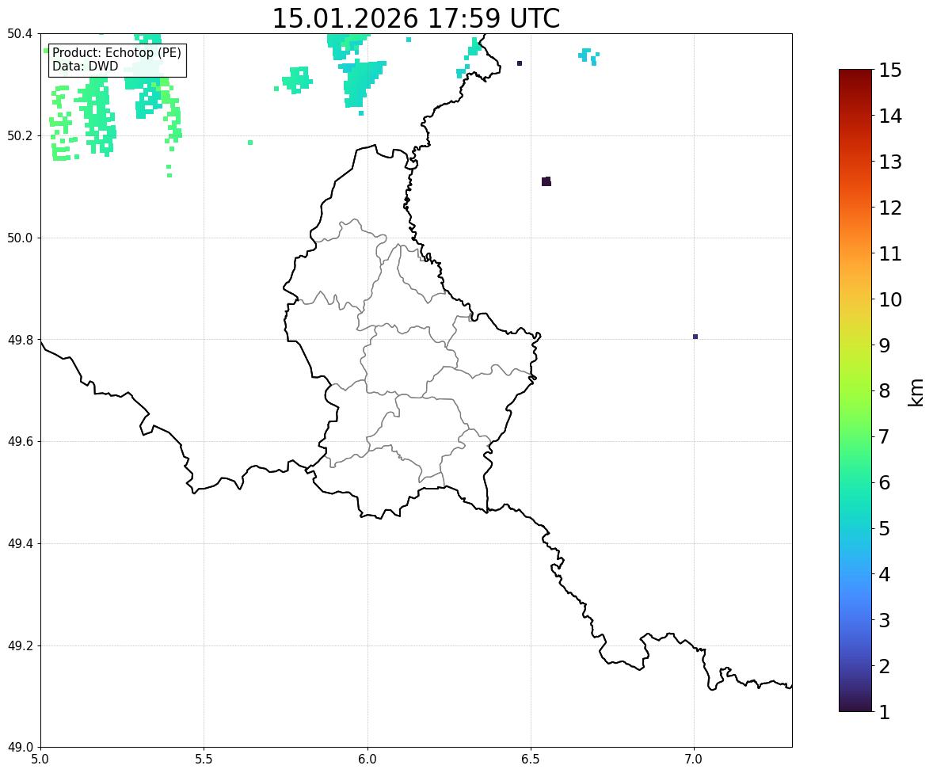Click colorbar tick label '7'
This screenshot has height=773, width=933.
point(885,436)
